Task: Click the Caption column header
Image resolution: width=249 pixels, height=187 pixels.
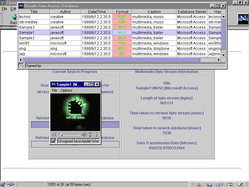Action: (154, 12)
